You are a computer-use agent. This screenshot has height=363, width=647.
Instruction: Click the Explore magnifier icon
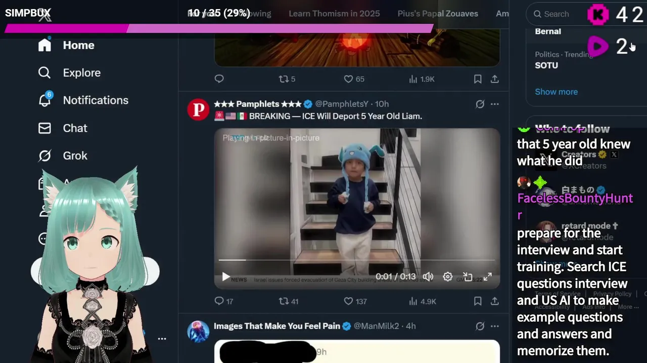click(x=44, y=73)
